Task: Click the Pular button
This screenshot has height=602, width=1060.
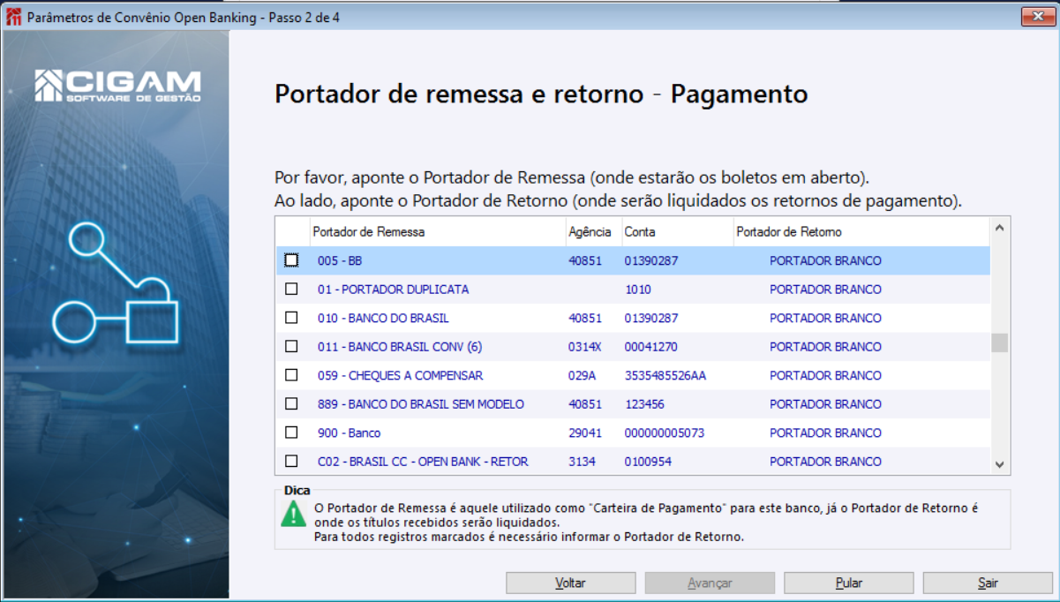Action: 849,583
